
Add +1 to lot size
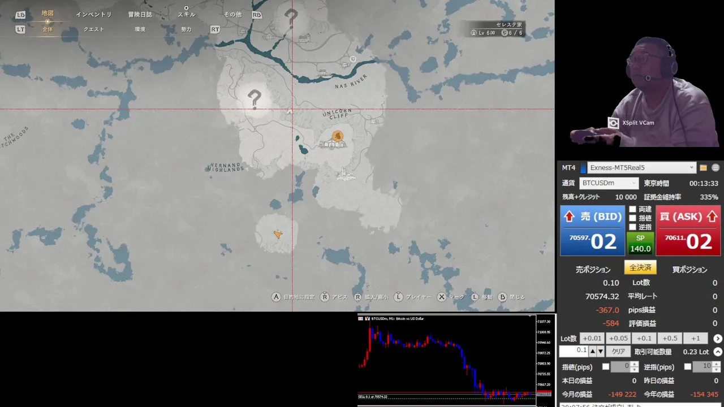click(695, 339)
